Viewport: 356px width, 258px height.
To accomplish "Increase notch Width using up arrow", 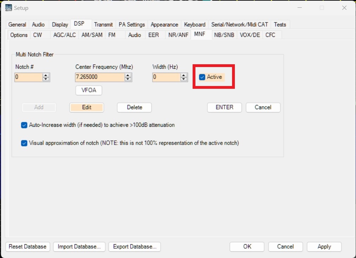I will (183, 75).
